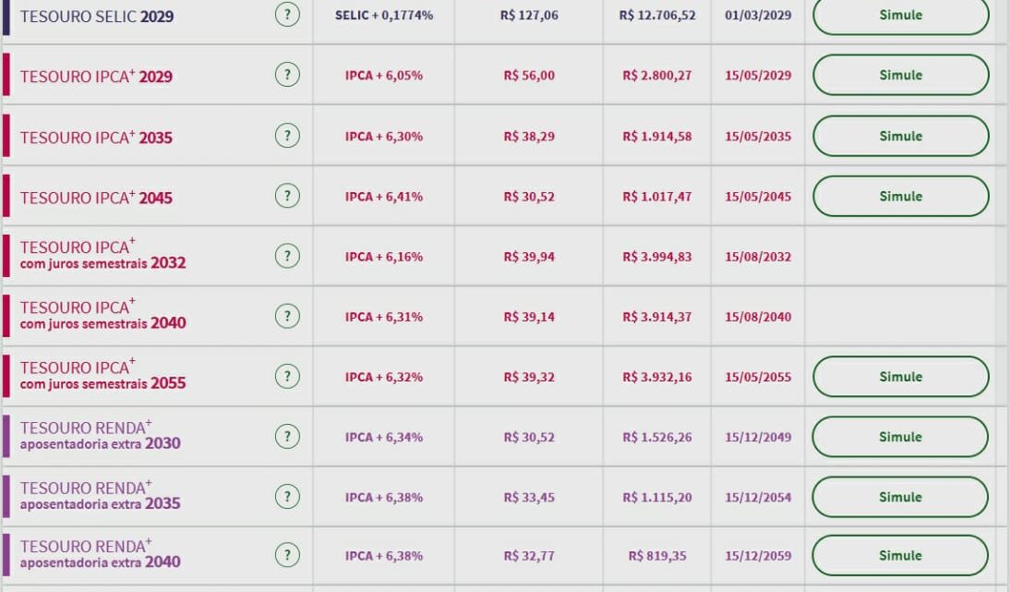Open help icon for IPCA+ juros semestrais 2040
Viewport: 1010px width, 592px height.
click(287, 316)
